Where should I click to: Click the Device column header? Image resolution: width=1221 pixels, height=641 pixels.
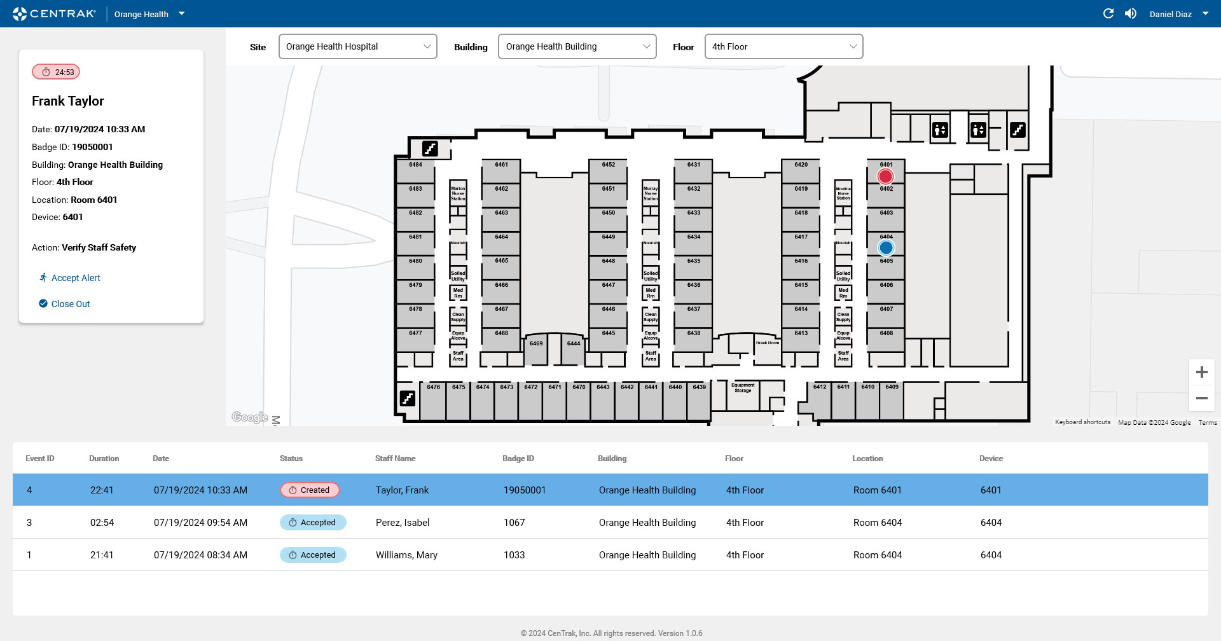[x=991, y=458]
